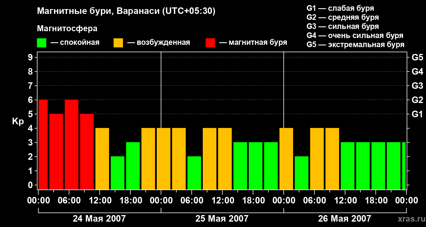The image size is (426, 227).
Task: Click the green 'спокойная' legend swatch
Action: click(42, 43)
